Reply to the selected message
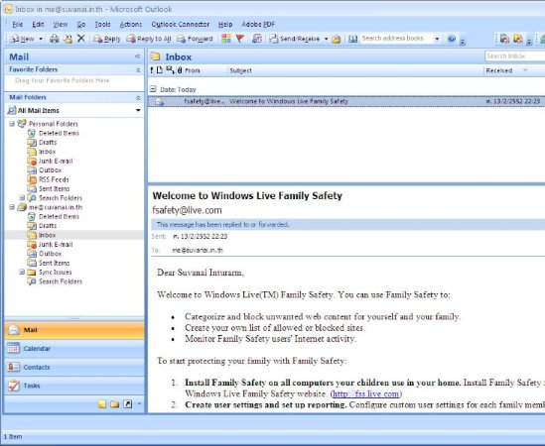This screenshot has height=446, width=545. click(106, 39)
